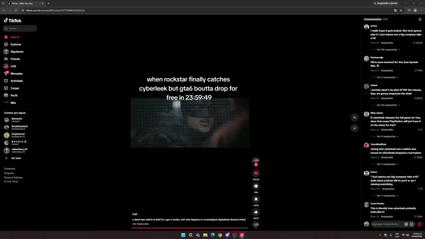Reload the page in Chrome

pos(16,10)
